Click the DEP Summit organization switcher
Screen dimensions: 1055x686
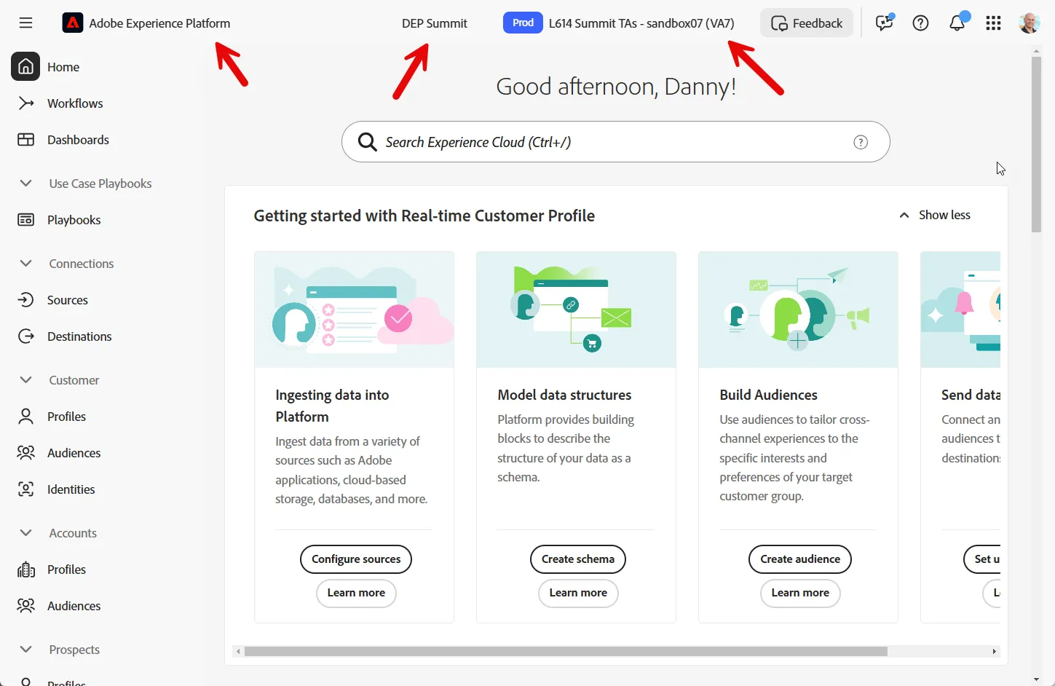coord(435,23)
